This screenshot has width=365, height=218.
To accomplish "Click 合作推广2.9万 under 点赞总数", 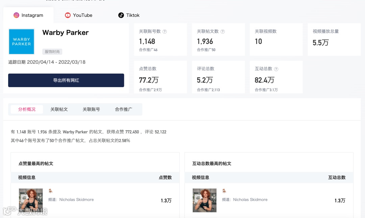I will 150,90.
